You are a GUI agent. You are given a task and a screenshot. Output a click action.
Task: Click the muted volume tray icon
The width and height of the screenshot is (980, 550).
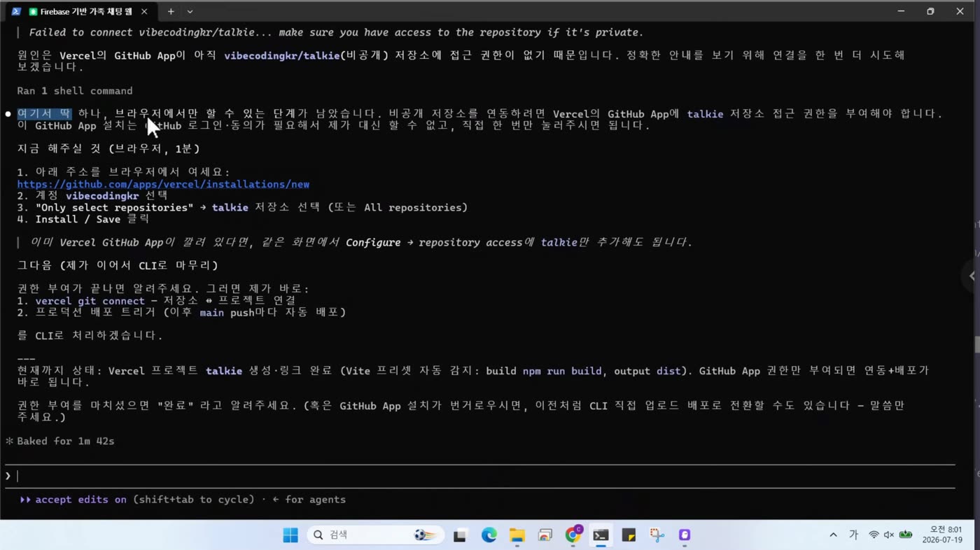(x=889, y=535)
